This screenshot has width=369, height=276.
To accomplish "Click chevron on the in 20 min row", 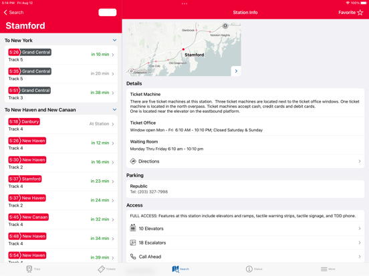I will point(113,74).
